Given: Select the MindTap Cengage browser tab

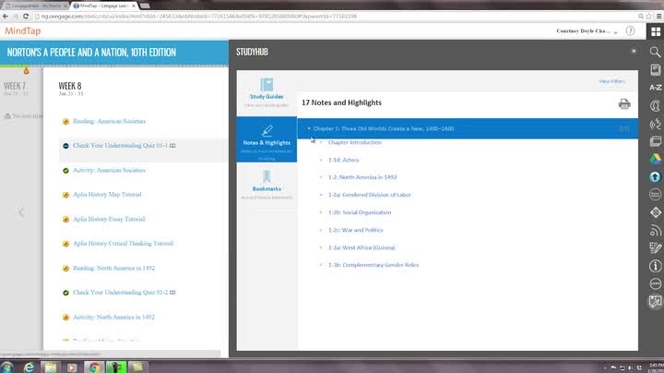Looking at the screenshot, I should pos(103,6).
